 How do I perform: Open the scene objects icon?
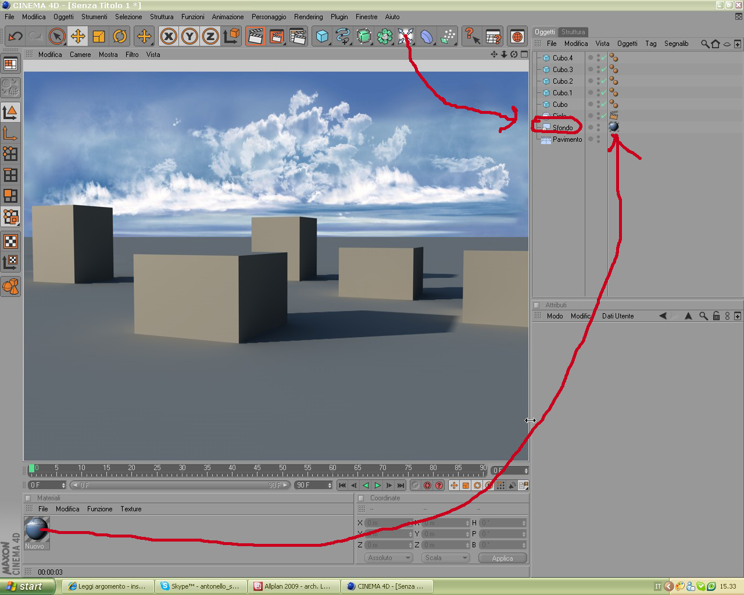(406, 37)
